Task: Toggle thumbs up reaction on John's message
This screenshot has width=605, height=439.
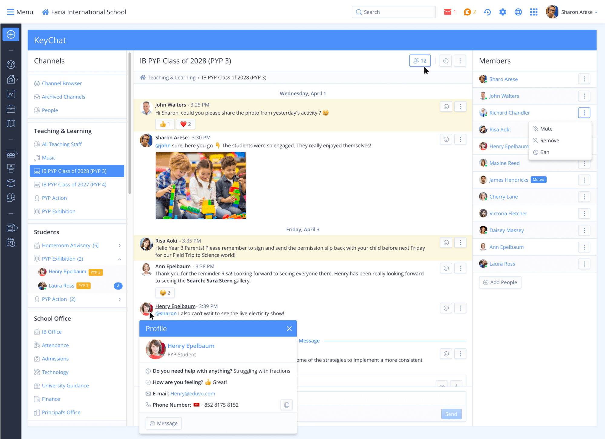Action: 165,124
